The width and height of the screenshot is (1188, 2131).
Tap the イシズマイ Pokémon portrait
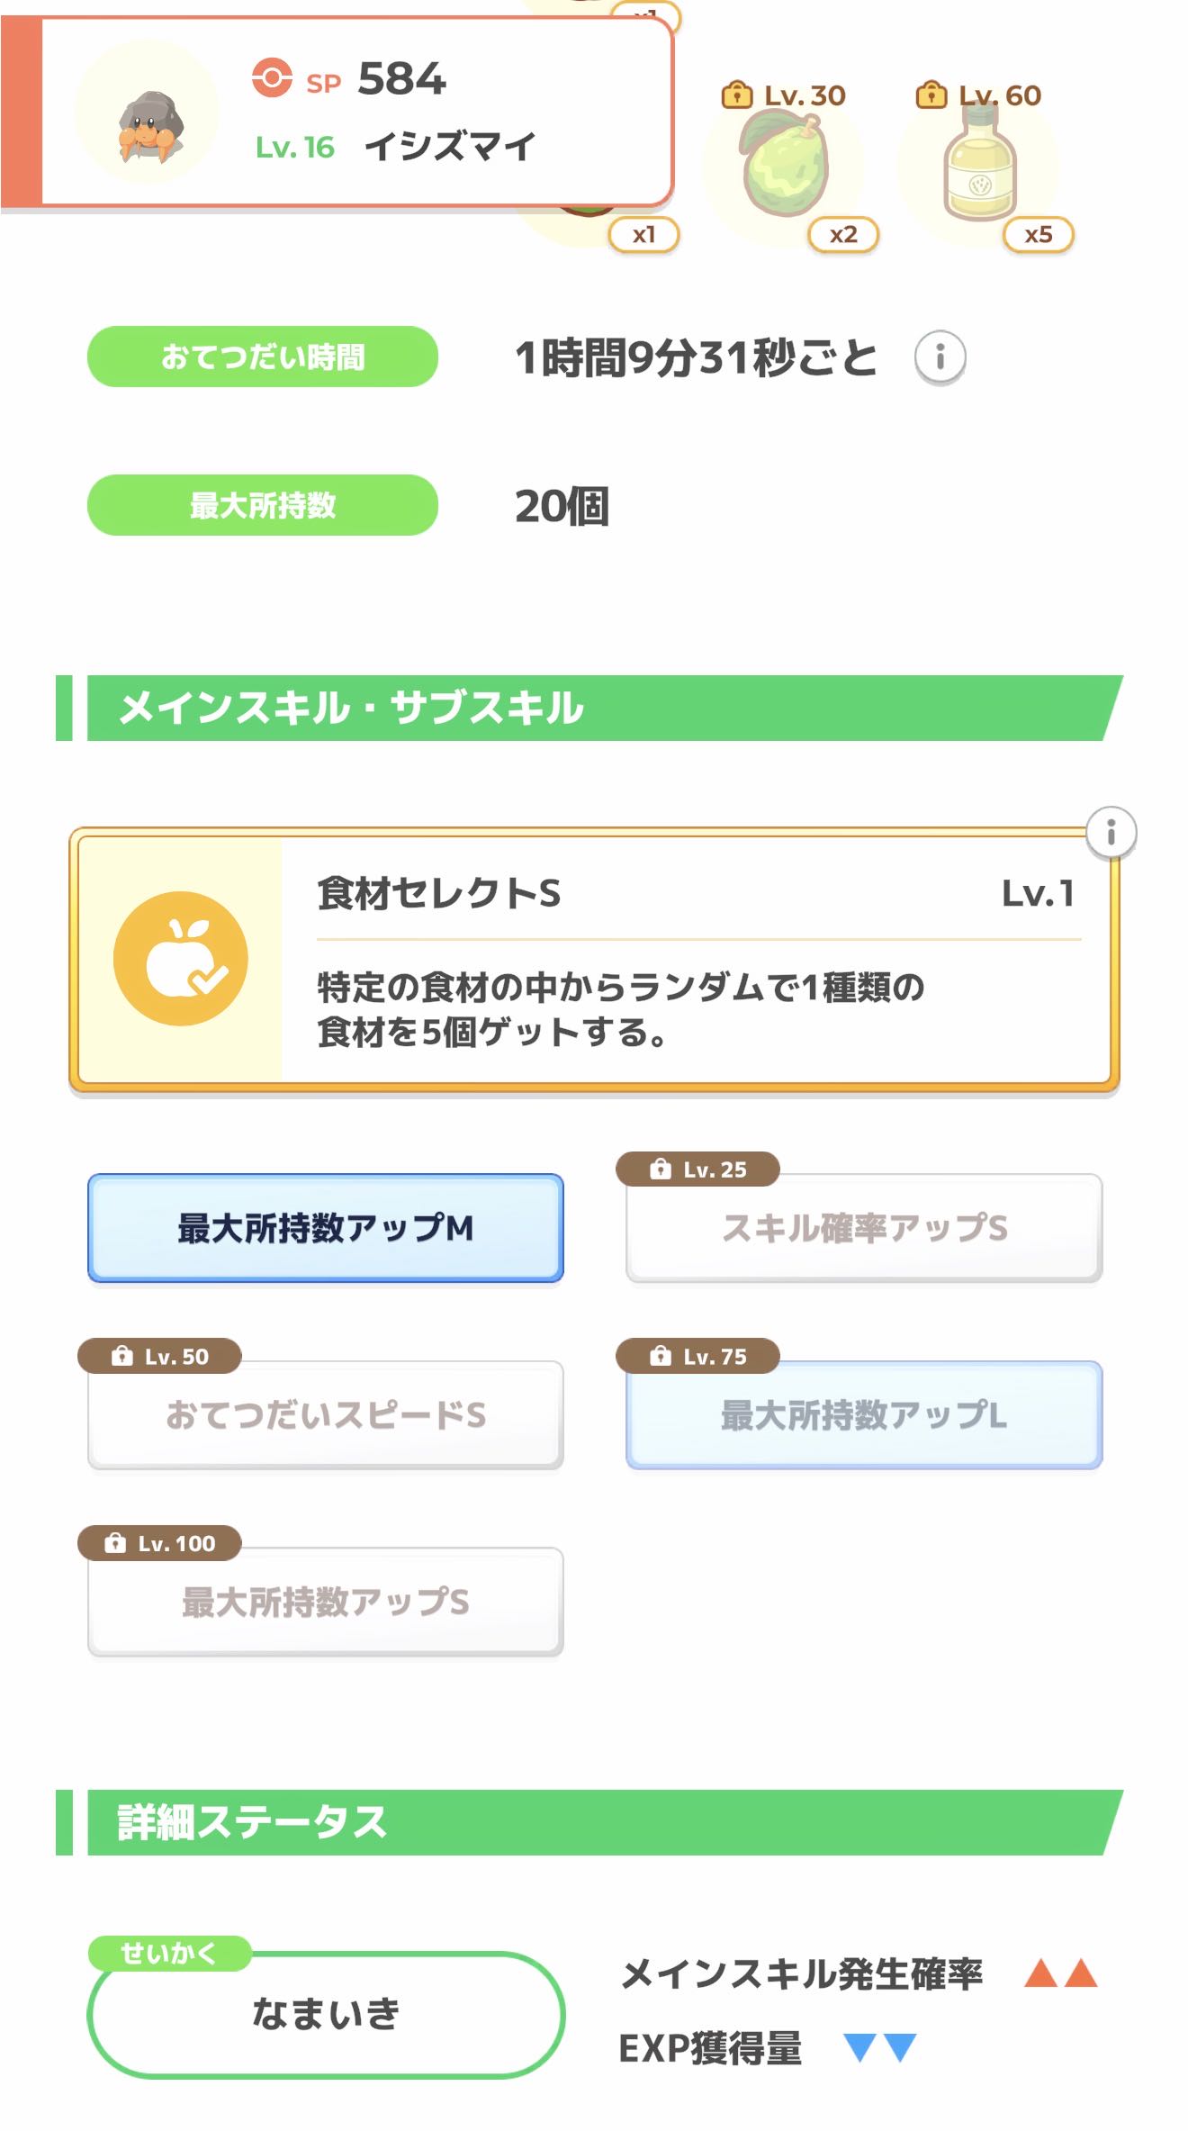coord(148,114)
